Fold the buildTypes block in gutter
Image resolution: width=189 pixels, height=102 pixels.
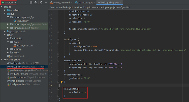tap(58, 39)
